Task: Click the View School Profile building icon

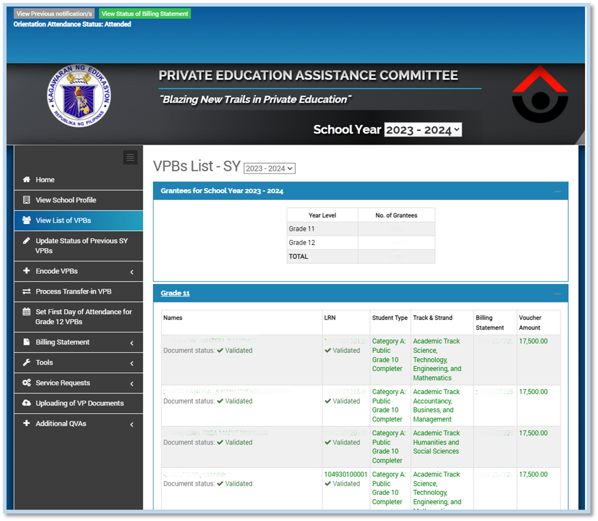Action: (26, 199)
